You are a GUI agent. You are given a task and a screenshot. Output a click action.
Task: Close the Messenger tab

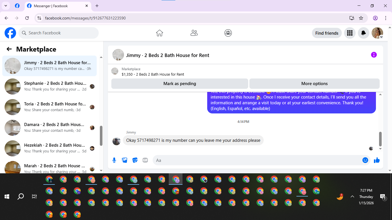87,6
